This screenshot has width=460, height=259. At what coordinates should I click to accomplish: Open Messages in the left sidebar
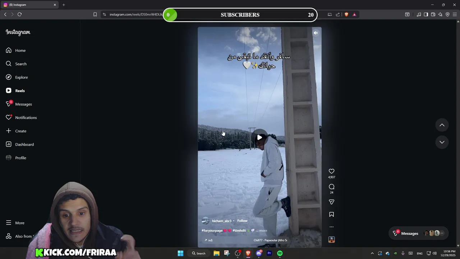pyautogui.click(x=19, y=104)
